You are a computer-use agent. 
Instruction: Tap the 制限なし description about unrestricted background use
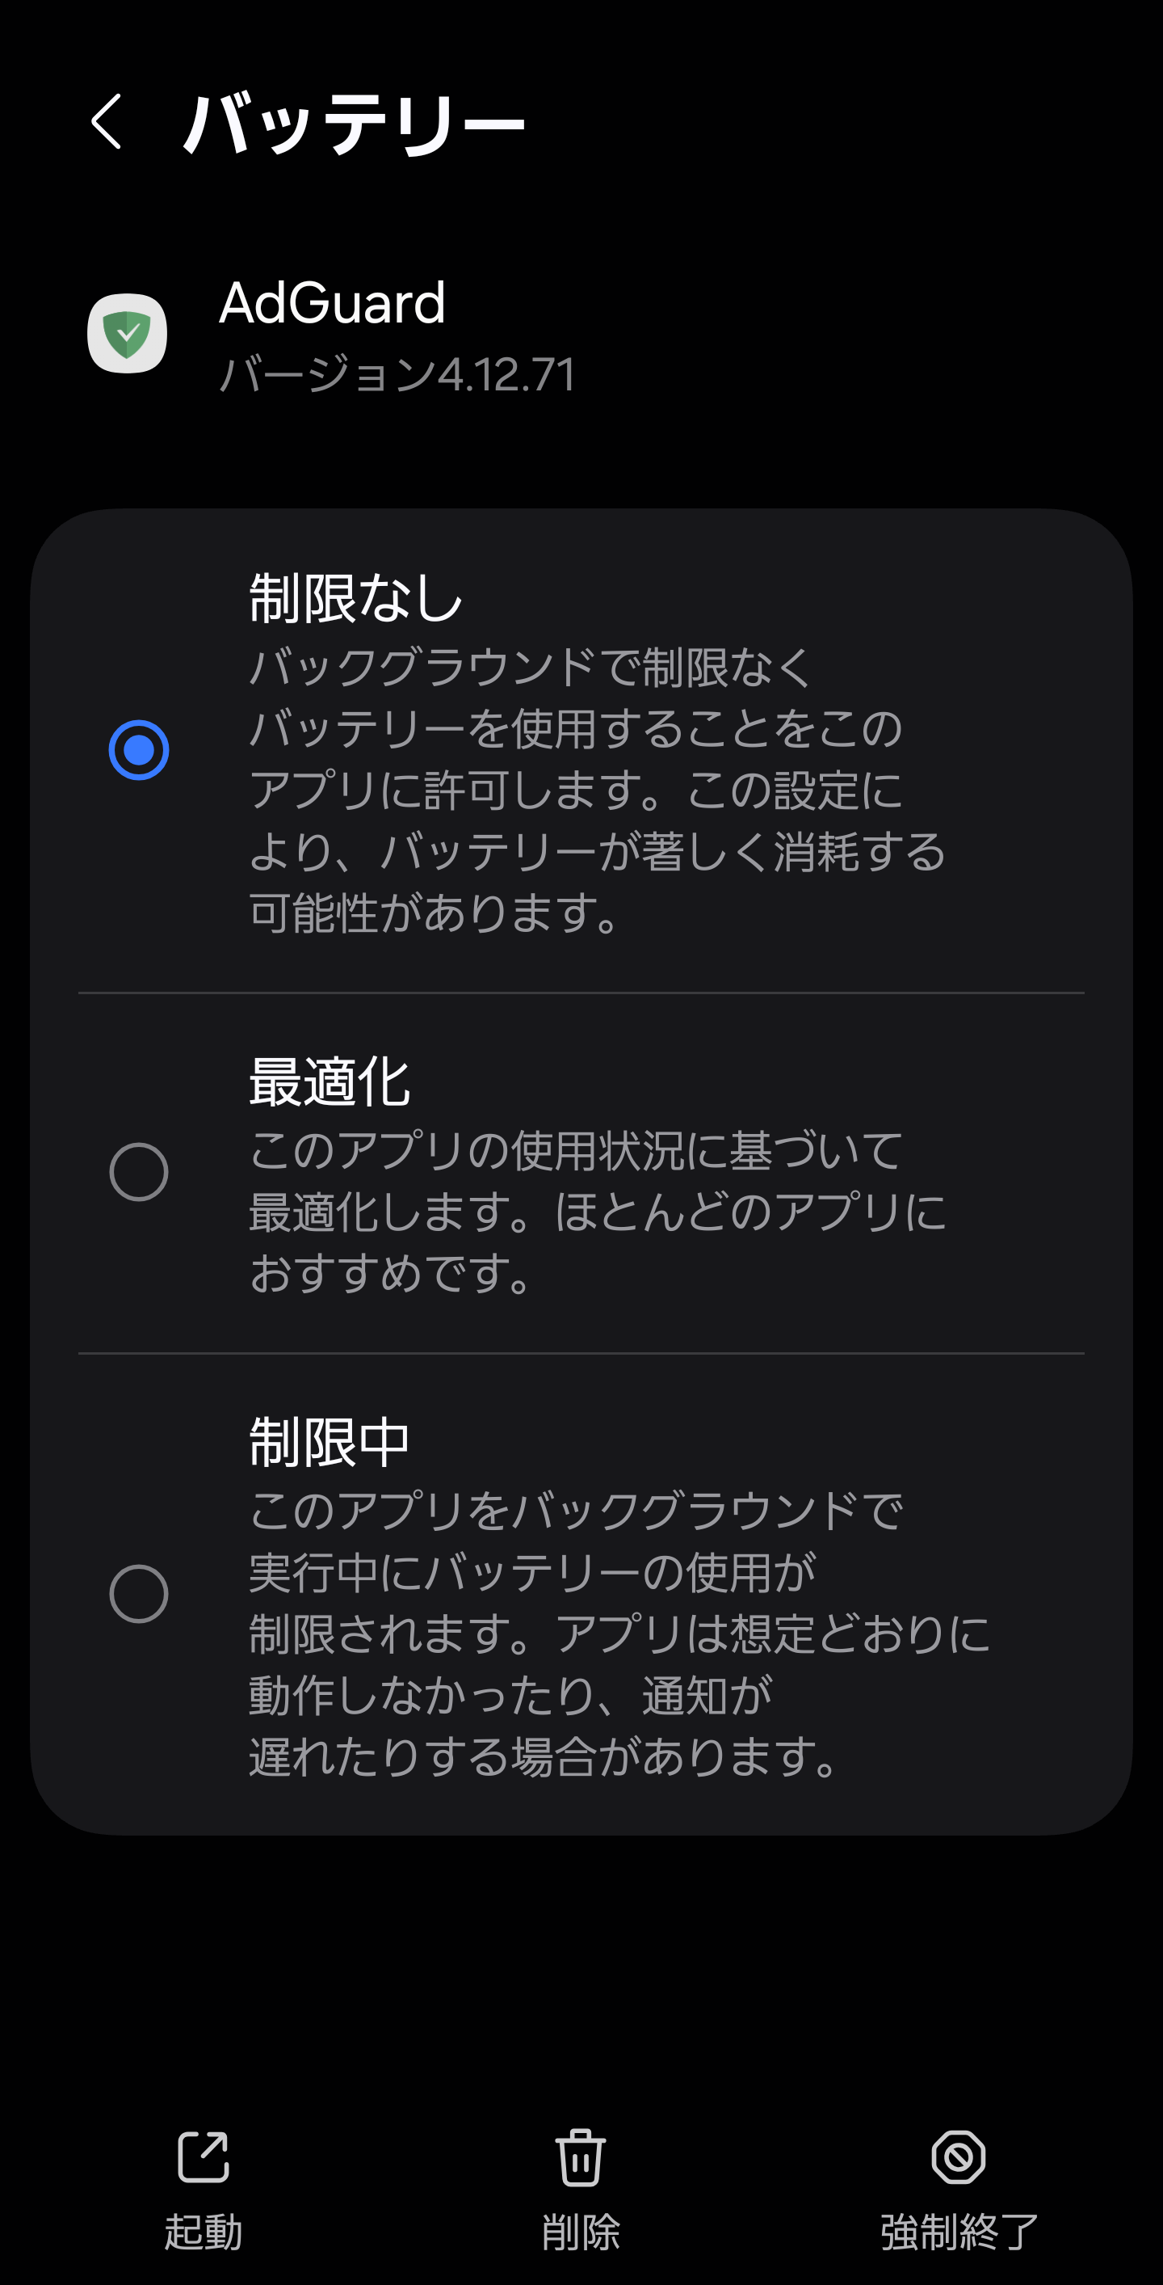click(x=597, y=790)
